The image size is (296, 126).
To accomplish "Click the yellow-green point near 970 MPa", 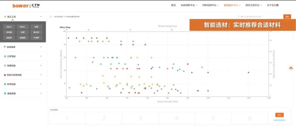I will click(x=202, y=67).
